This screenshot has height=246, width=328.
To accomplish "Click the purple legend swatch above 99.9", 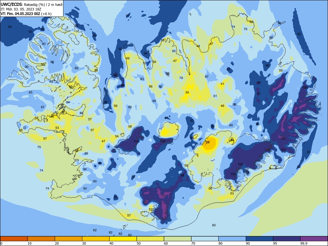I will (x=314, y=239).
